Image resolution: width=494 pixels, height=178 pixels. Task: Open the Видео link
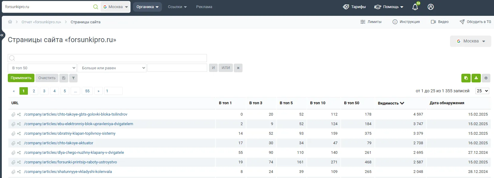click(x=440, y=22)
